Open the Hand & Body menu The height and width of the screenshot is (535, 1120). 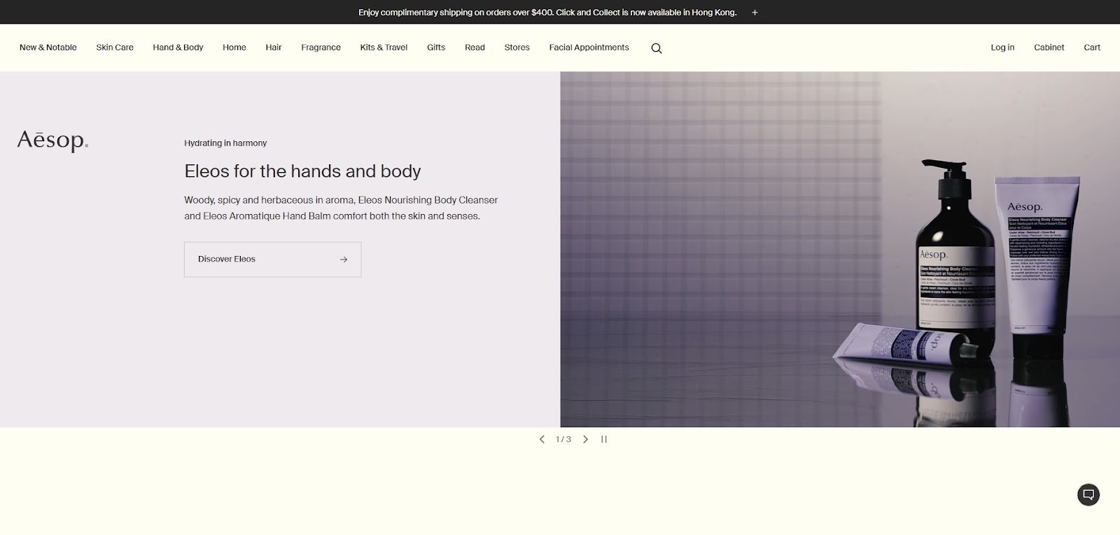178,48
